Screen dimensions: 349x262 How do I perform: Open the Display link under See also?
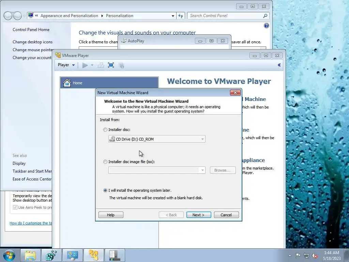tap(19, 163)
